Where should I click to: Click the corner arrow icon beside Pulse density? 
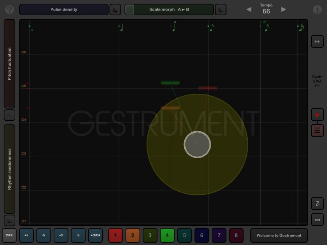pyautogui.click(x=115, y=9)
